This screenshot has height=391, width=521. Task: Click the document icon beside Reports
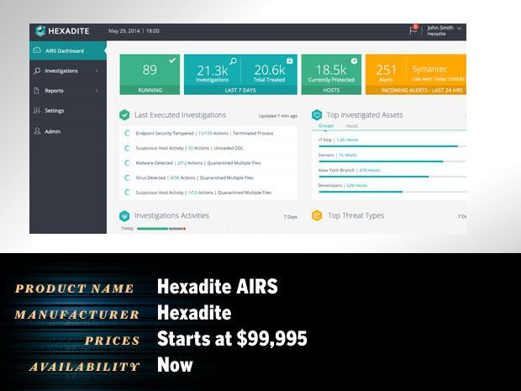[x=37, y=91]
